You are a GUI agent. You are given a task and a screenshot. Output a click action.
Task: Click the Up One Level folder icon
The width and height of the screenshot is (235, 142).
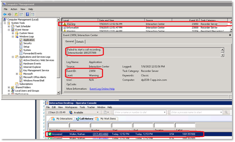(16, 14)
